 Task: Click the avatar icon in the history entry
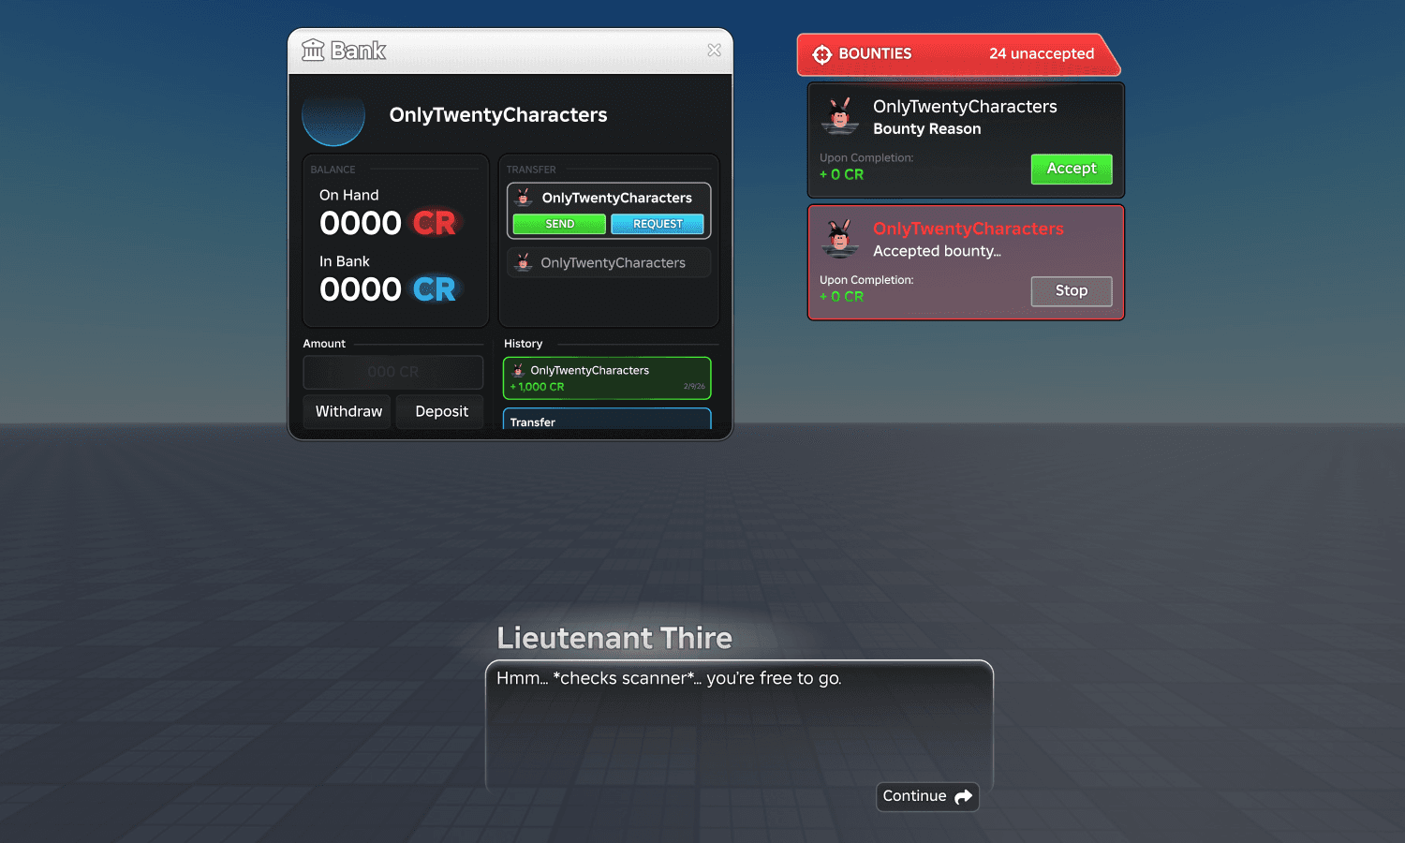tap(518, 370)
